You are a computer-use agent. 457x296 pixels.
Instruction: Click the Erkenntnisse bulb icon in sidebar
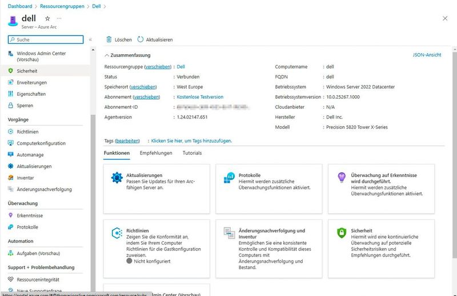click(10, 216)
